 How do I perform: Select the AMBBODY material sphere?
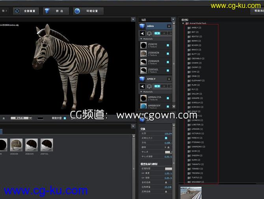143,106
